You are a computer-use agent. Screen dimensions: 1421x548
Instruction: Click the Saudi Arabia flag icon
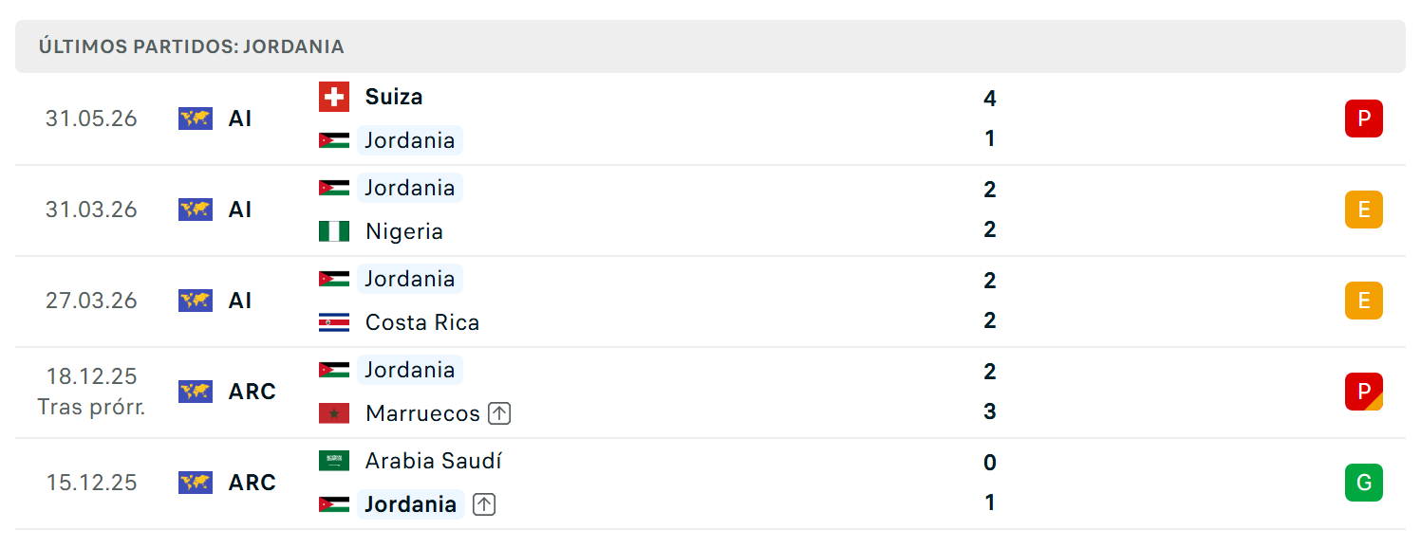[x=334, y=461]
